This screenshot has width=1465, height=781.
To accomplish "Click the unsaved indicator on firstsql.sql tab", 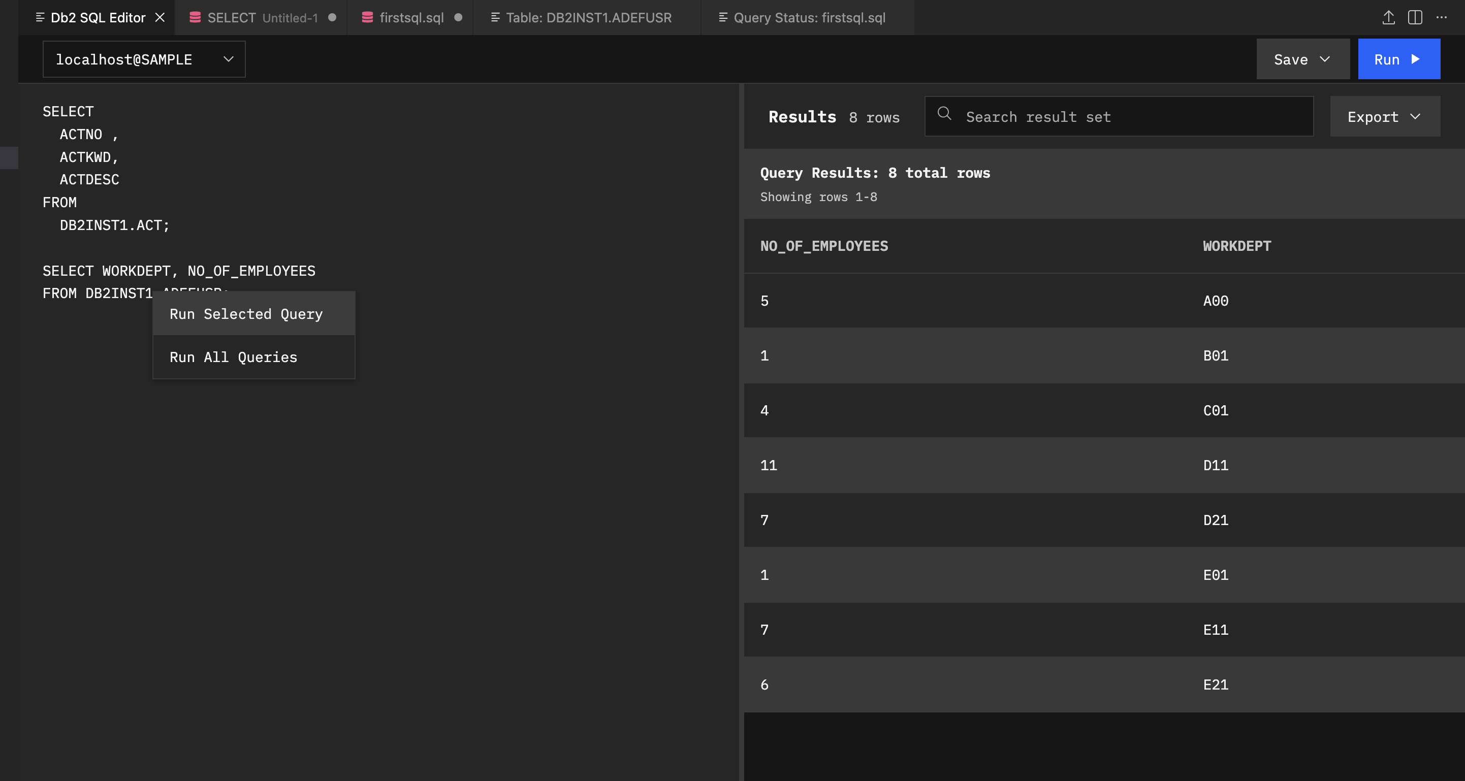I will [458, 18].
